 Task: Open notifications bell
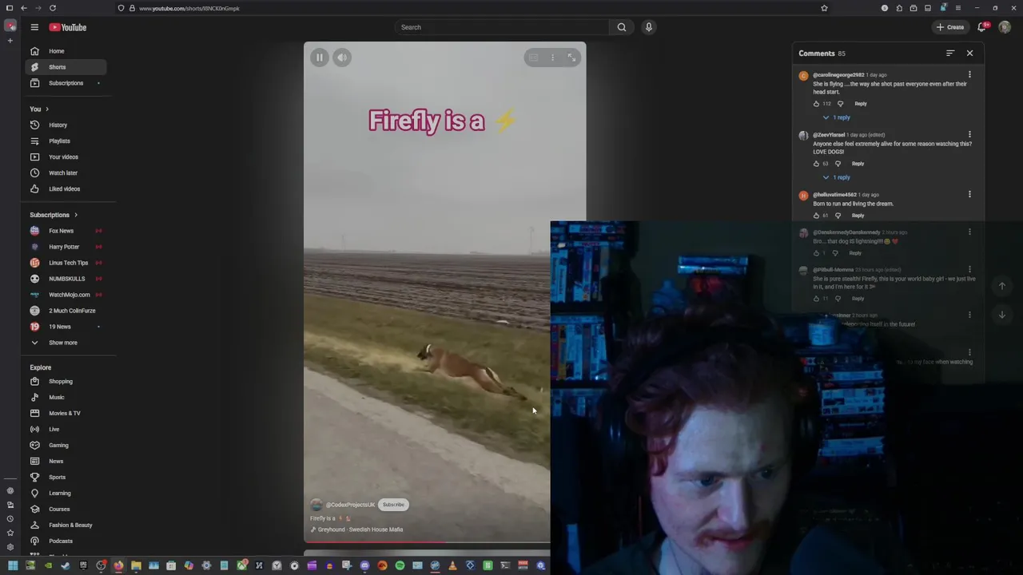(983, 27)
